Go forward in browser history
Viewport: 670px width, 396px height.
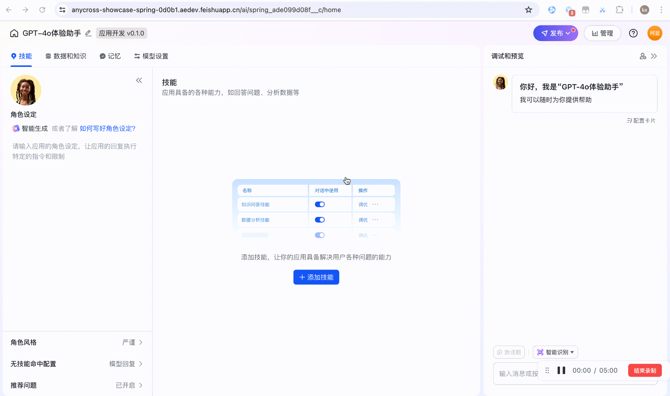(x=25, y=10)
